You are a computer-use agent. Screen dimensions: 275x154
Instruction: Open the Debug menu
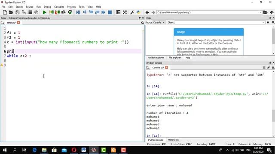click(x=47, y=7)
